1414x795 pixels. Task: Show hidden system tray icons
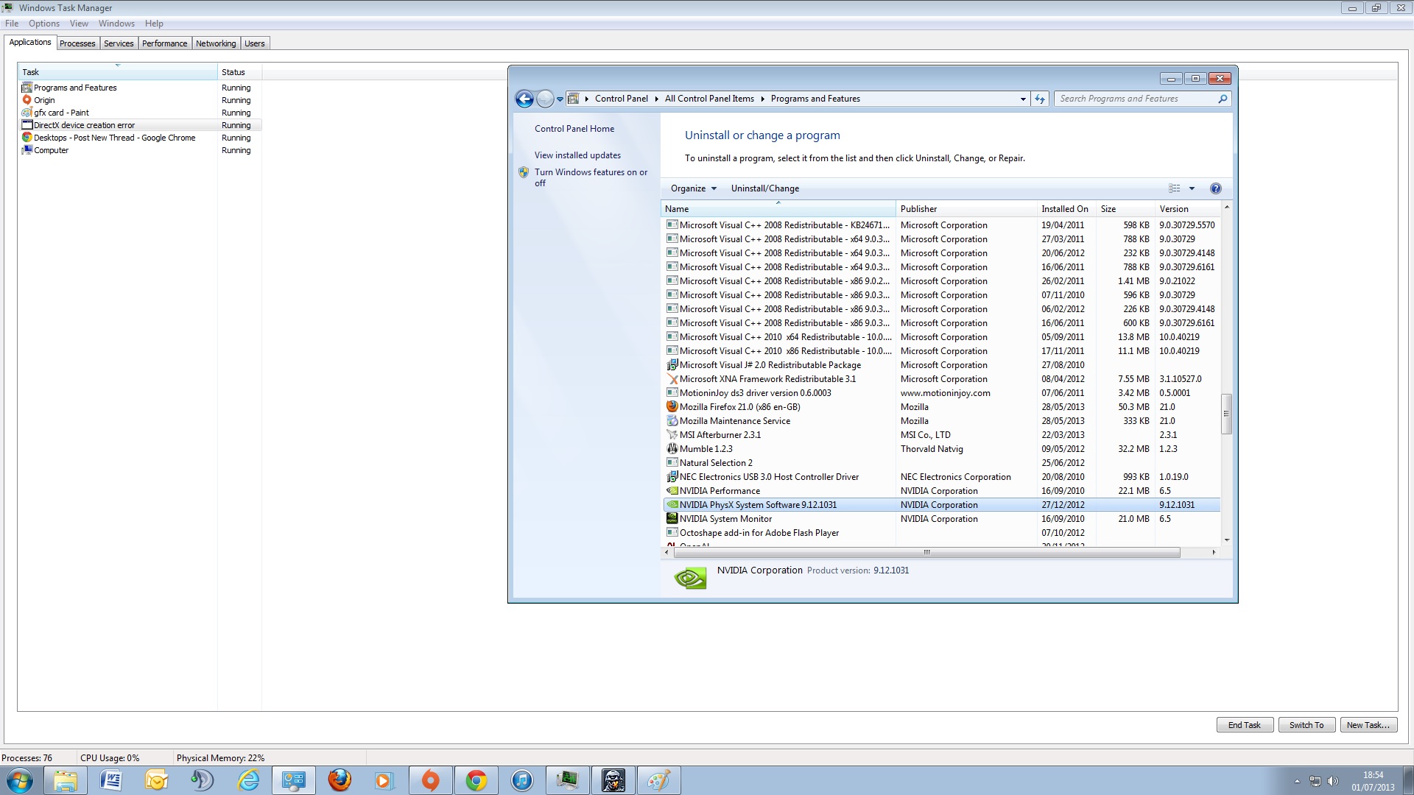(x=1297, y=781)
